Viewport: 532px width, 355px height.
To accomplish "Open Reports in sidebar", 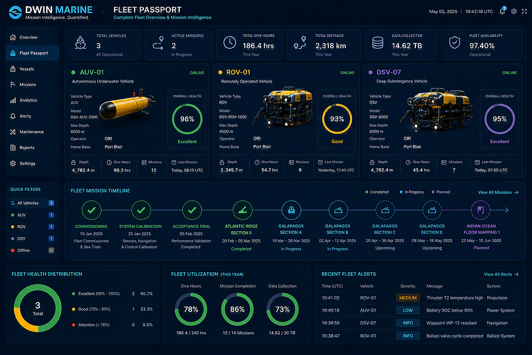I will [x=32, y=148].
